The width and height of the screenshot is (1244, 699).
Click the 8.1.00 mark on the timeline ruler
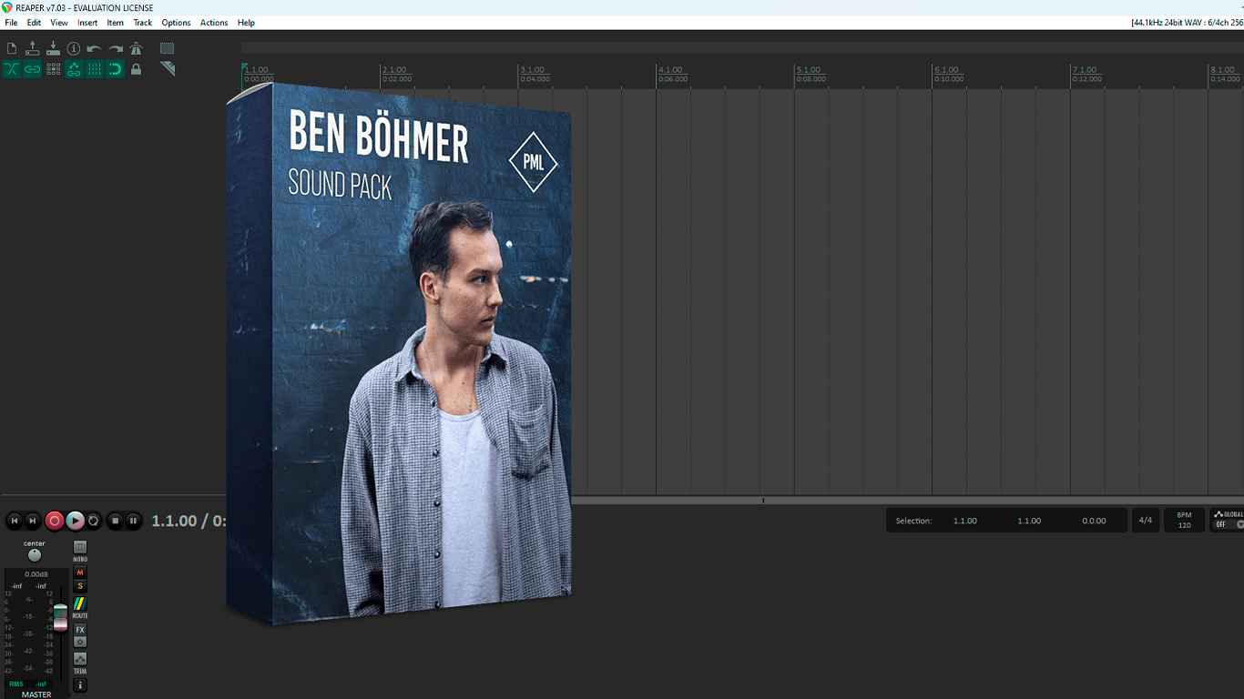1222,70
